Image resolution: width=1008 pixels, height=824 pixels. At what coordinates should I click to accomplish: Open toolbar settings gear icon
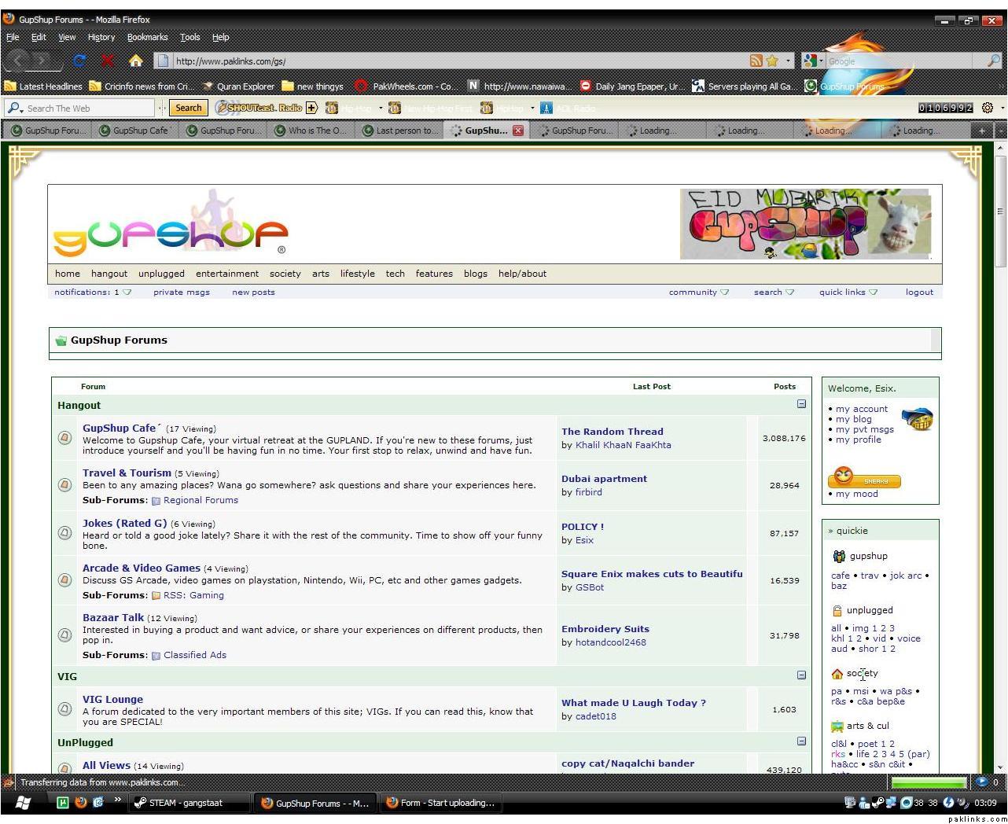click(988, 108)
